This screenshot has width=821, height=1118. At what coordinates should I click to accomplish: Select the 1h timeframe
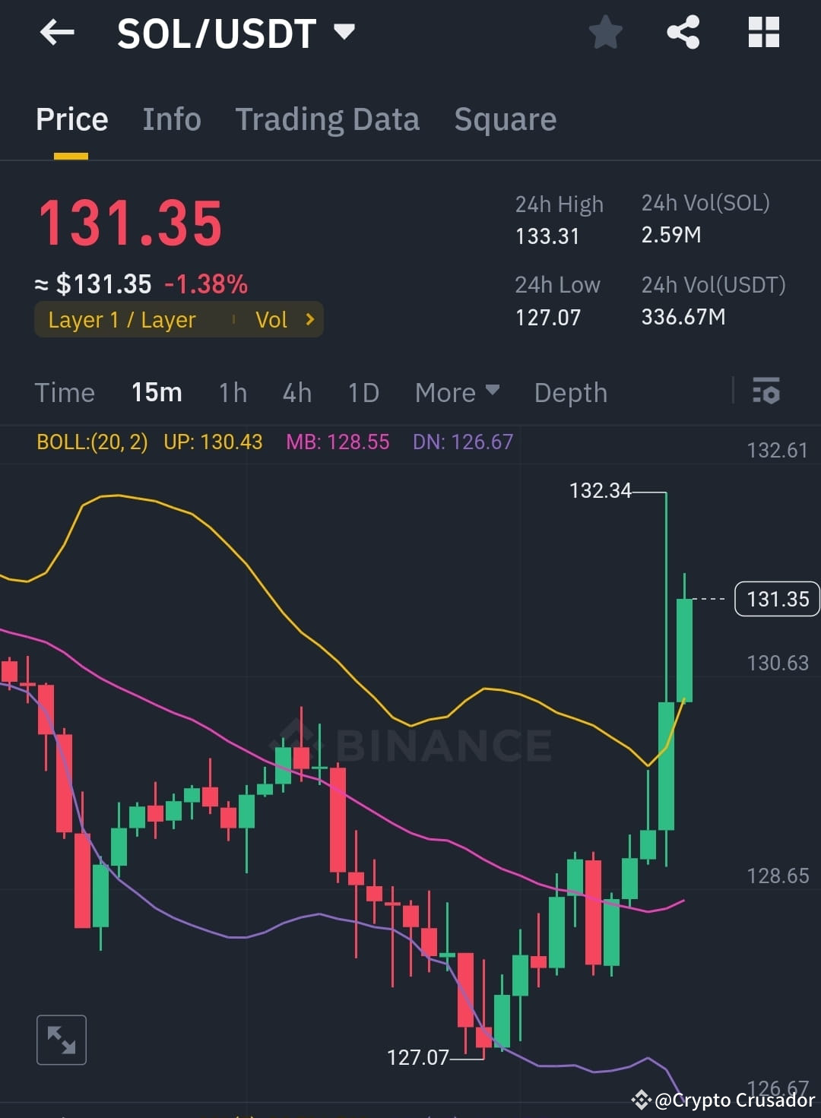(232, 392)
